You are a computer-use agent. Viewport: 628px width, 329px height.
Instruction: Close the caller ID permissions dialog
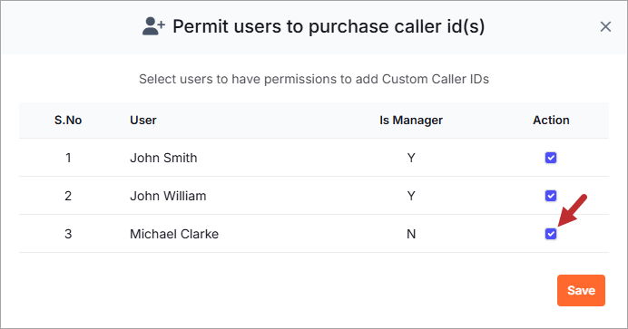coord(605,27)
